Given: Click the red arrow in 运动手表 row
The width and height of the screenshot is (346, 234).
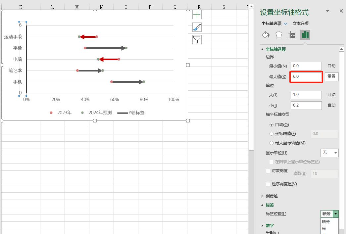Looking at the screenshot, I should tap(88, 37).
